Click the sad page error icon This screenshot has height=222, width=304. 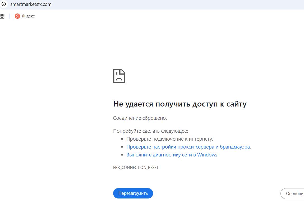pyautogui.click(x=119, y=76)
